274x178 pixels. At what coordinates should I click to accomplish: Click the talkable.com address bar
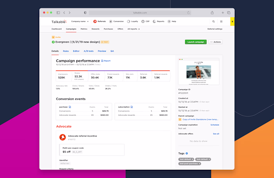140,13
